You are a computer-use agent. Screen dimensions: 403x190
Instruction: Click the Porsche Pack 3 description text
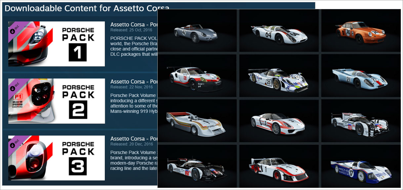[x=134, y=160]
